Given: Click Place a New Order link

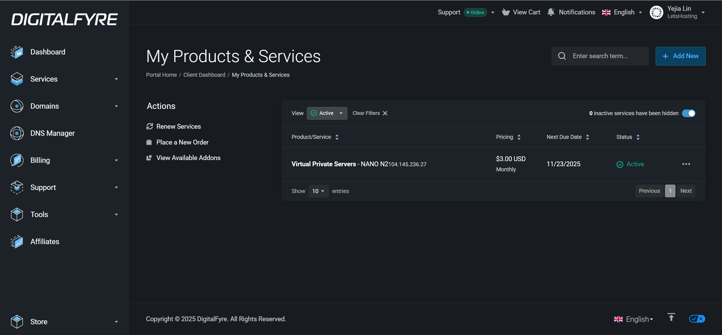Looking at the screenshot, I should tap(182, 142).
